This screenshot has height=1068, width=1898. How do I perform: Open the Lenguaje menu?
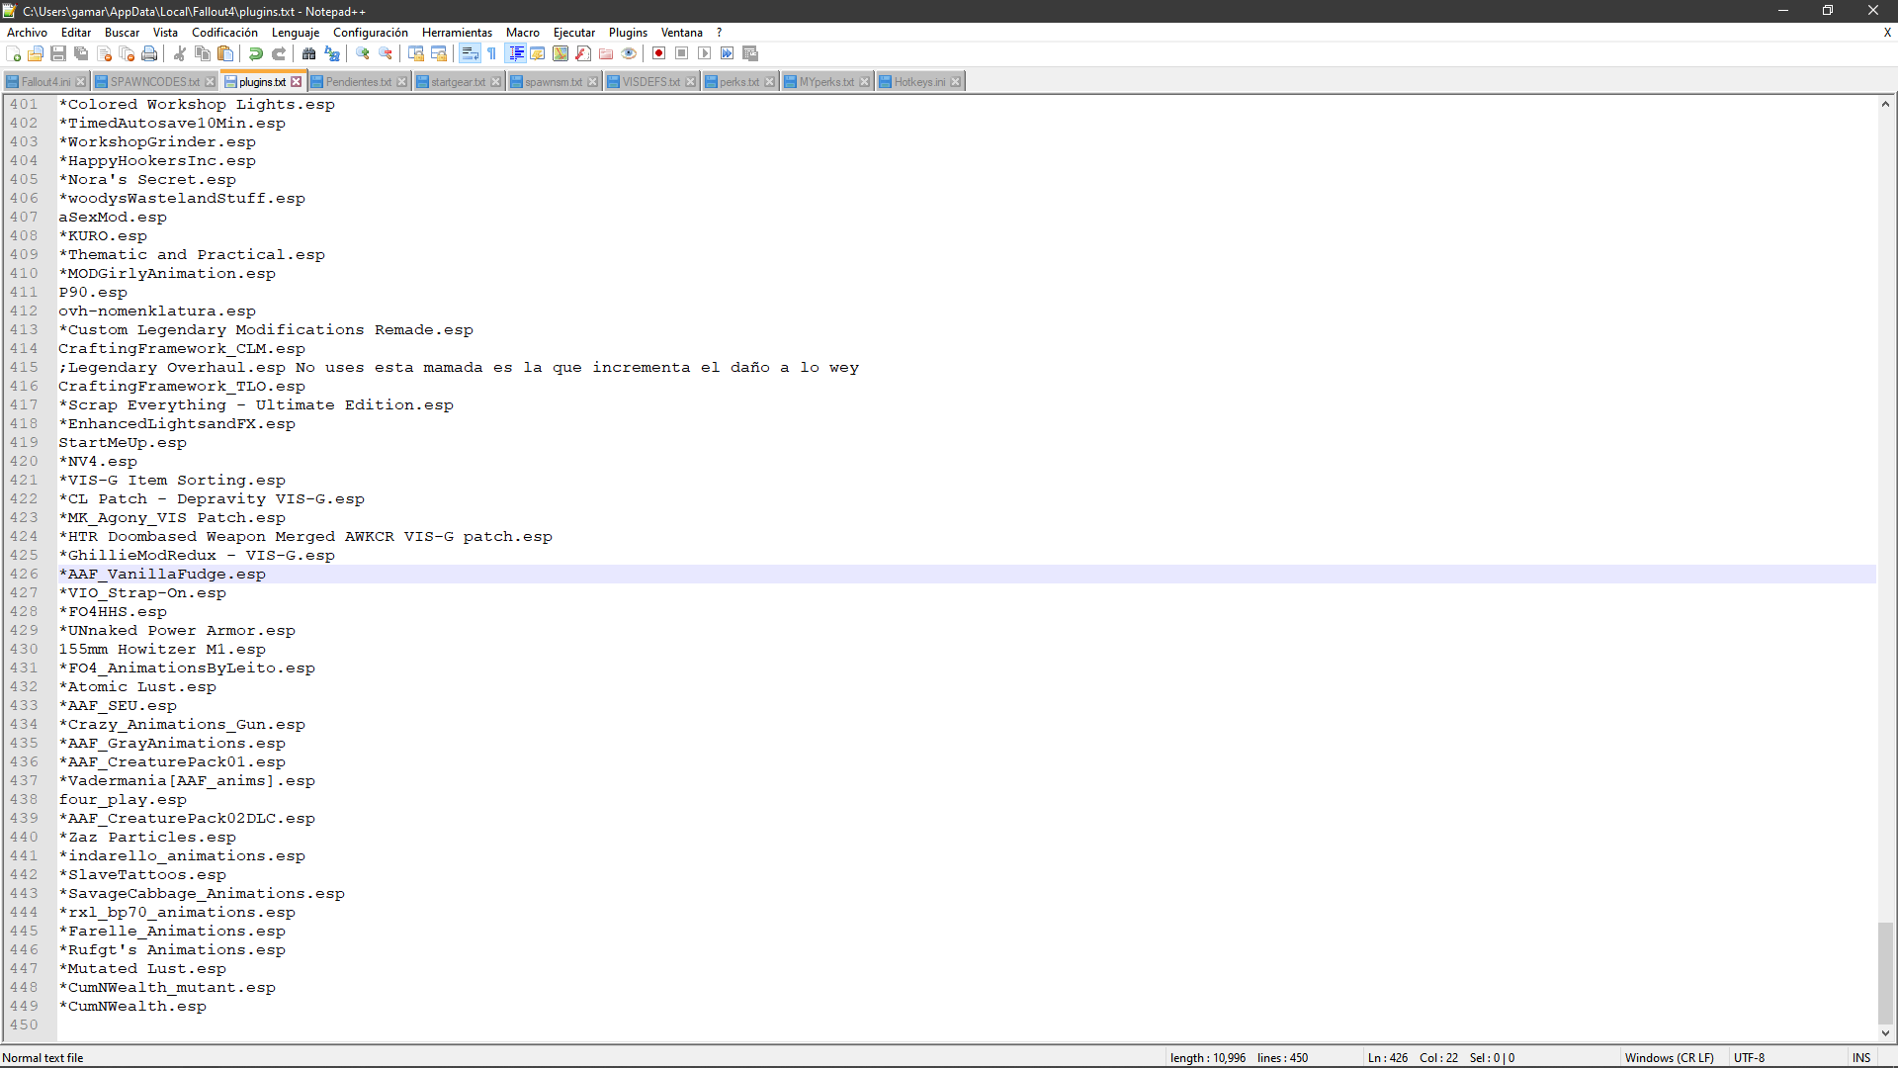[296, 33]
